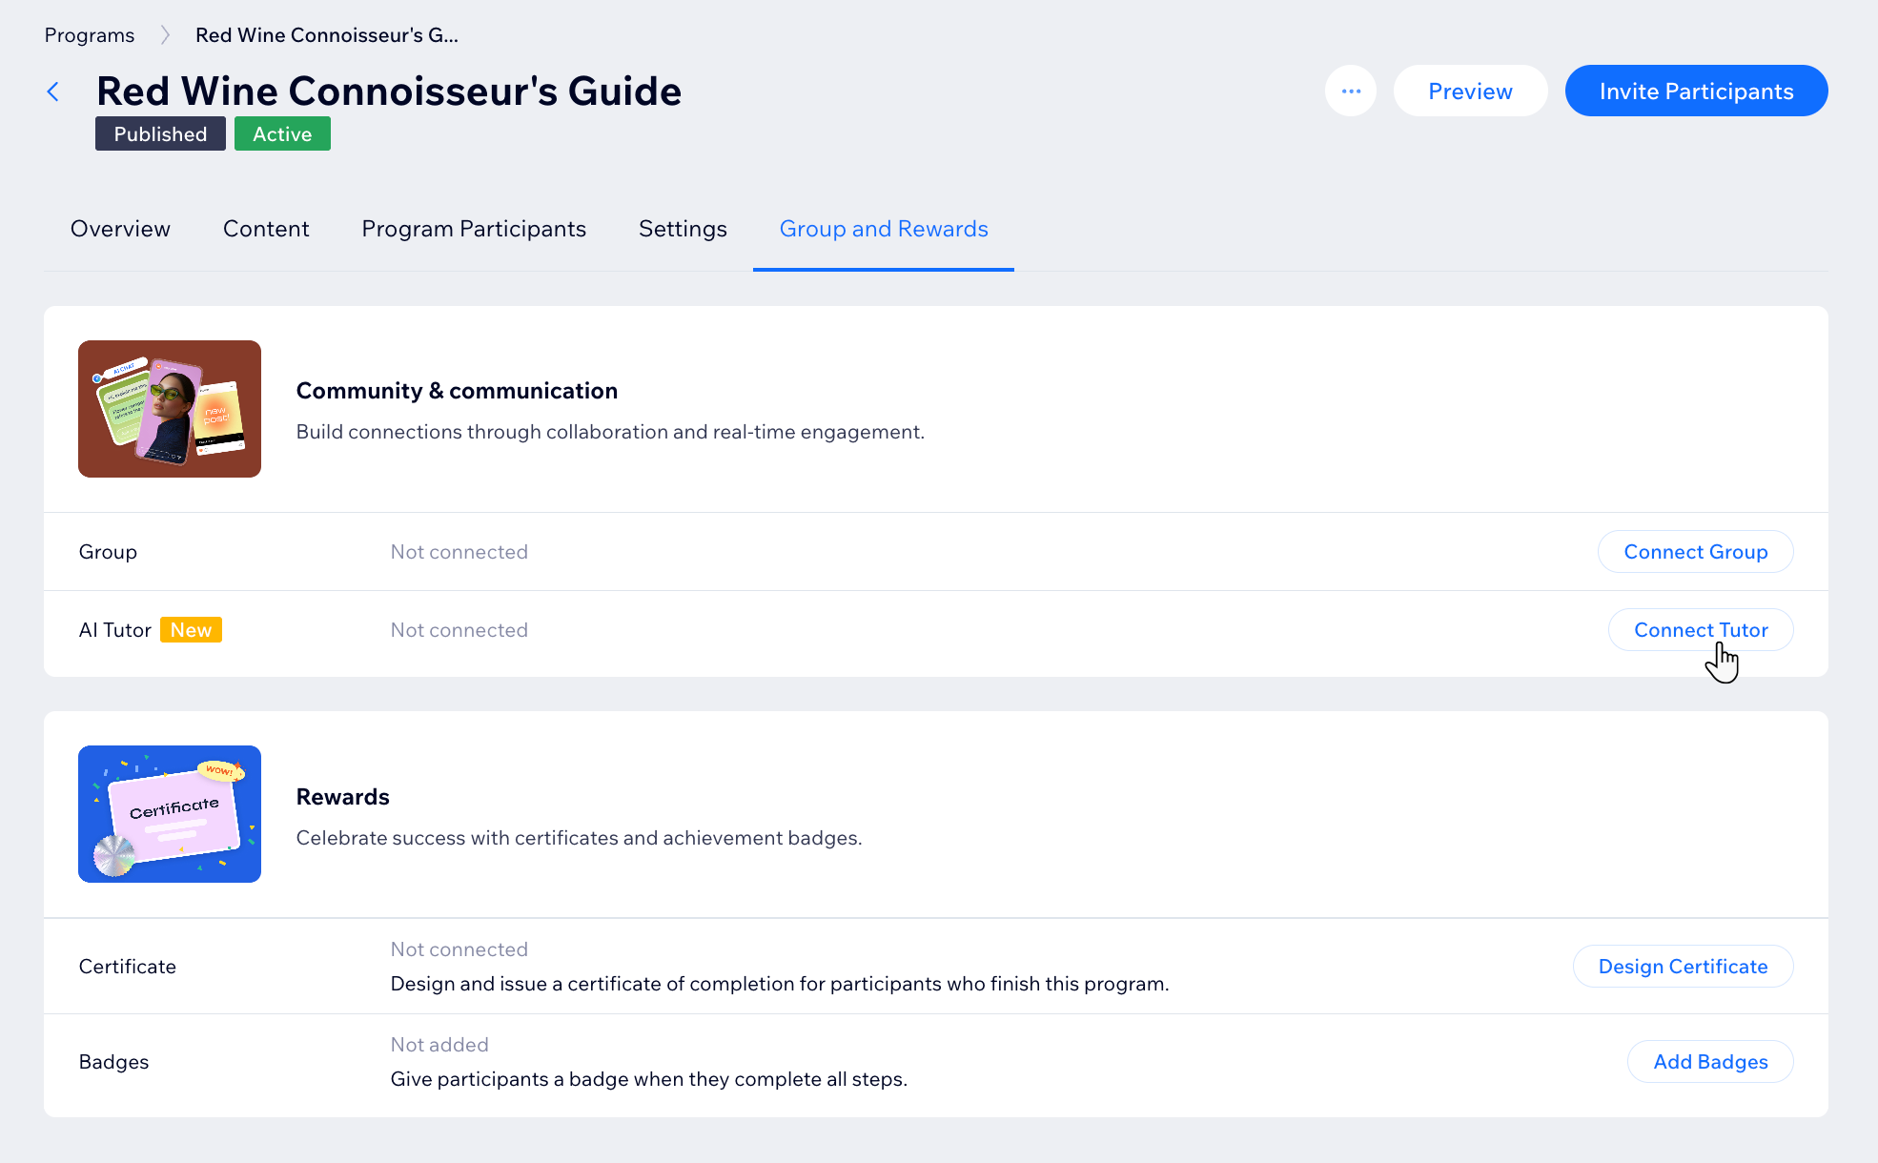The image size is (1878, 1163).
Task: Open the more actions menu
Action: pyautogui.click(x=1351, y=91)
